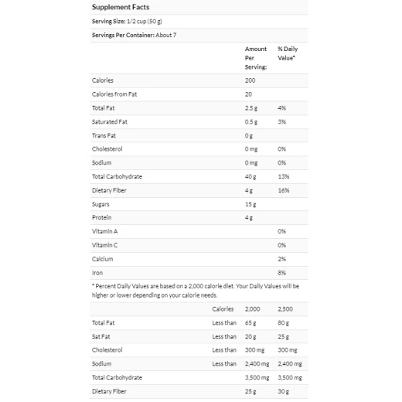
Task: Click the Total Fat 4% daily value
Action: [x=281, y=108]
